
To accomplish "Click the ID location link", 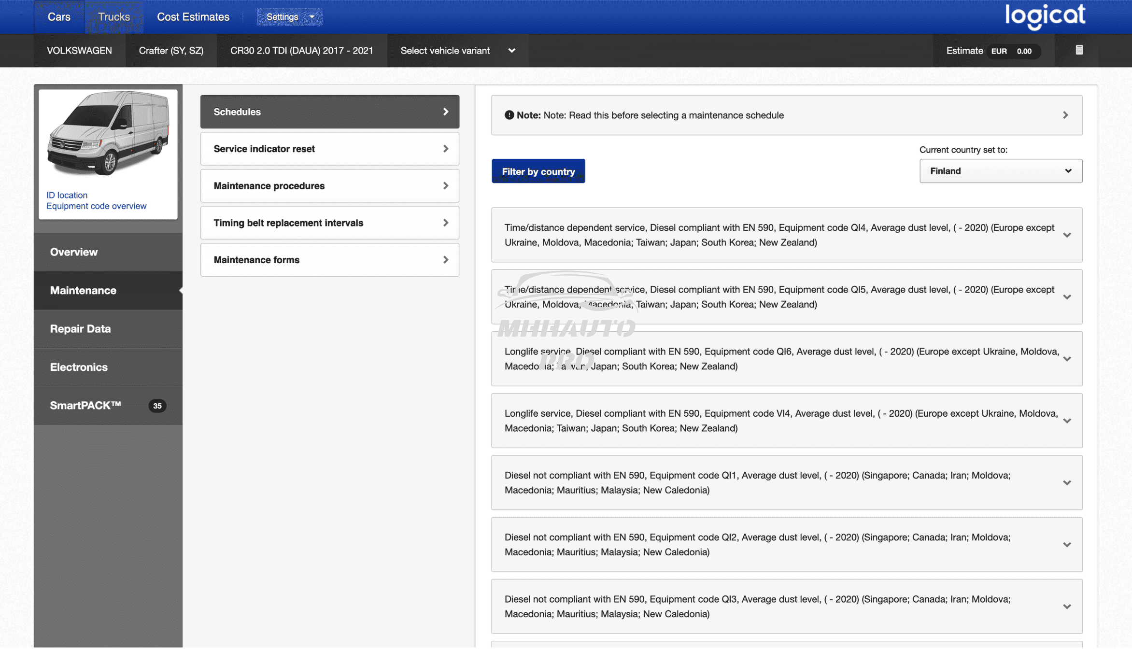I will [67, 195].
